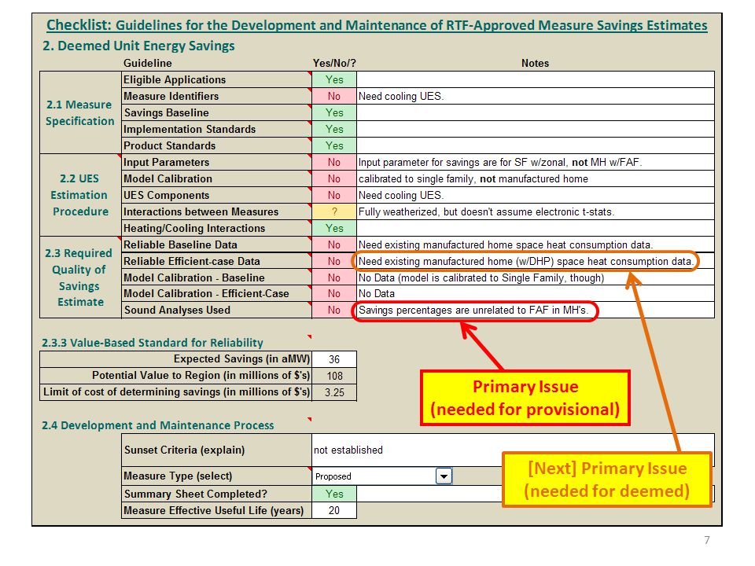Screen dimensions: 755x566
Task: Click the Heating/Cooling Interactions Yes cell
Action: (334, 228)
